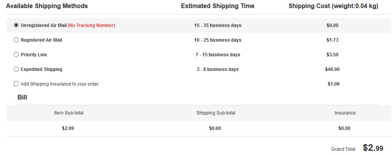Click the Expedited Shipping label text
Screen dimensions: 392x155
tap(42, 69)
